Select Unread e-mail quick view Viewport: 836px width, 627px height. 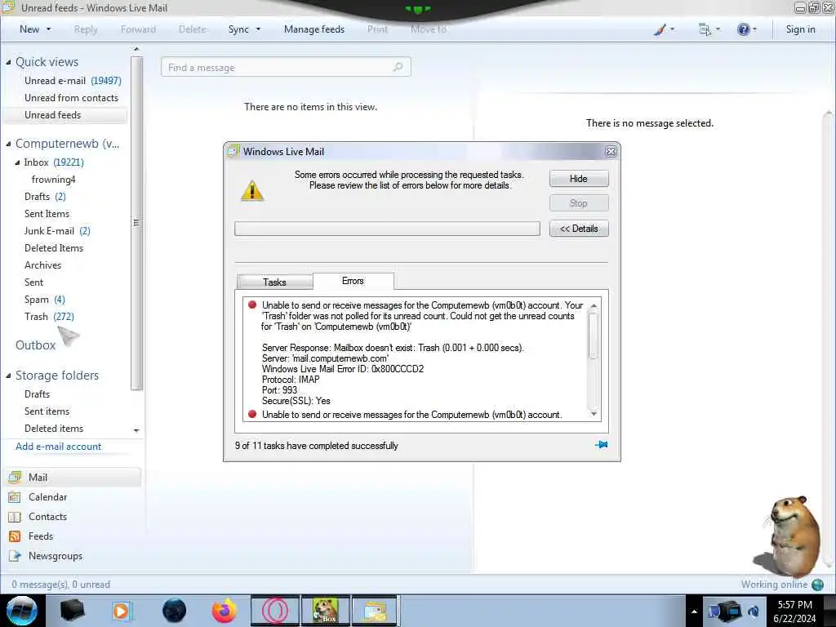point(73,81)
